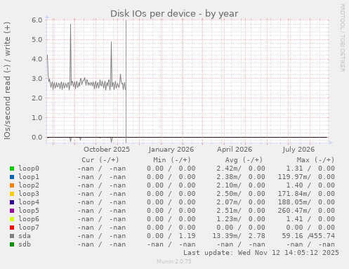The height and width of the screenshot is (269, 349).
Task: Click the 'Cur (-/+)' column header
Action: pyautogui.click(x=100, y=160)
